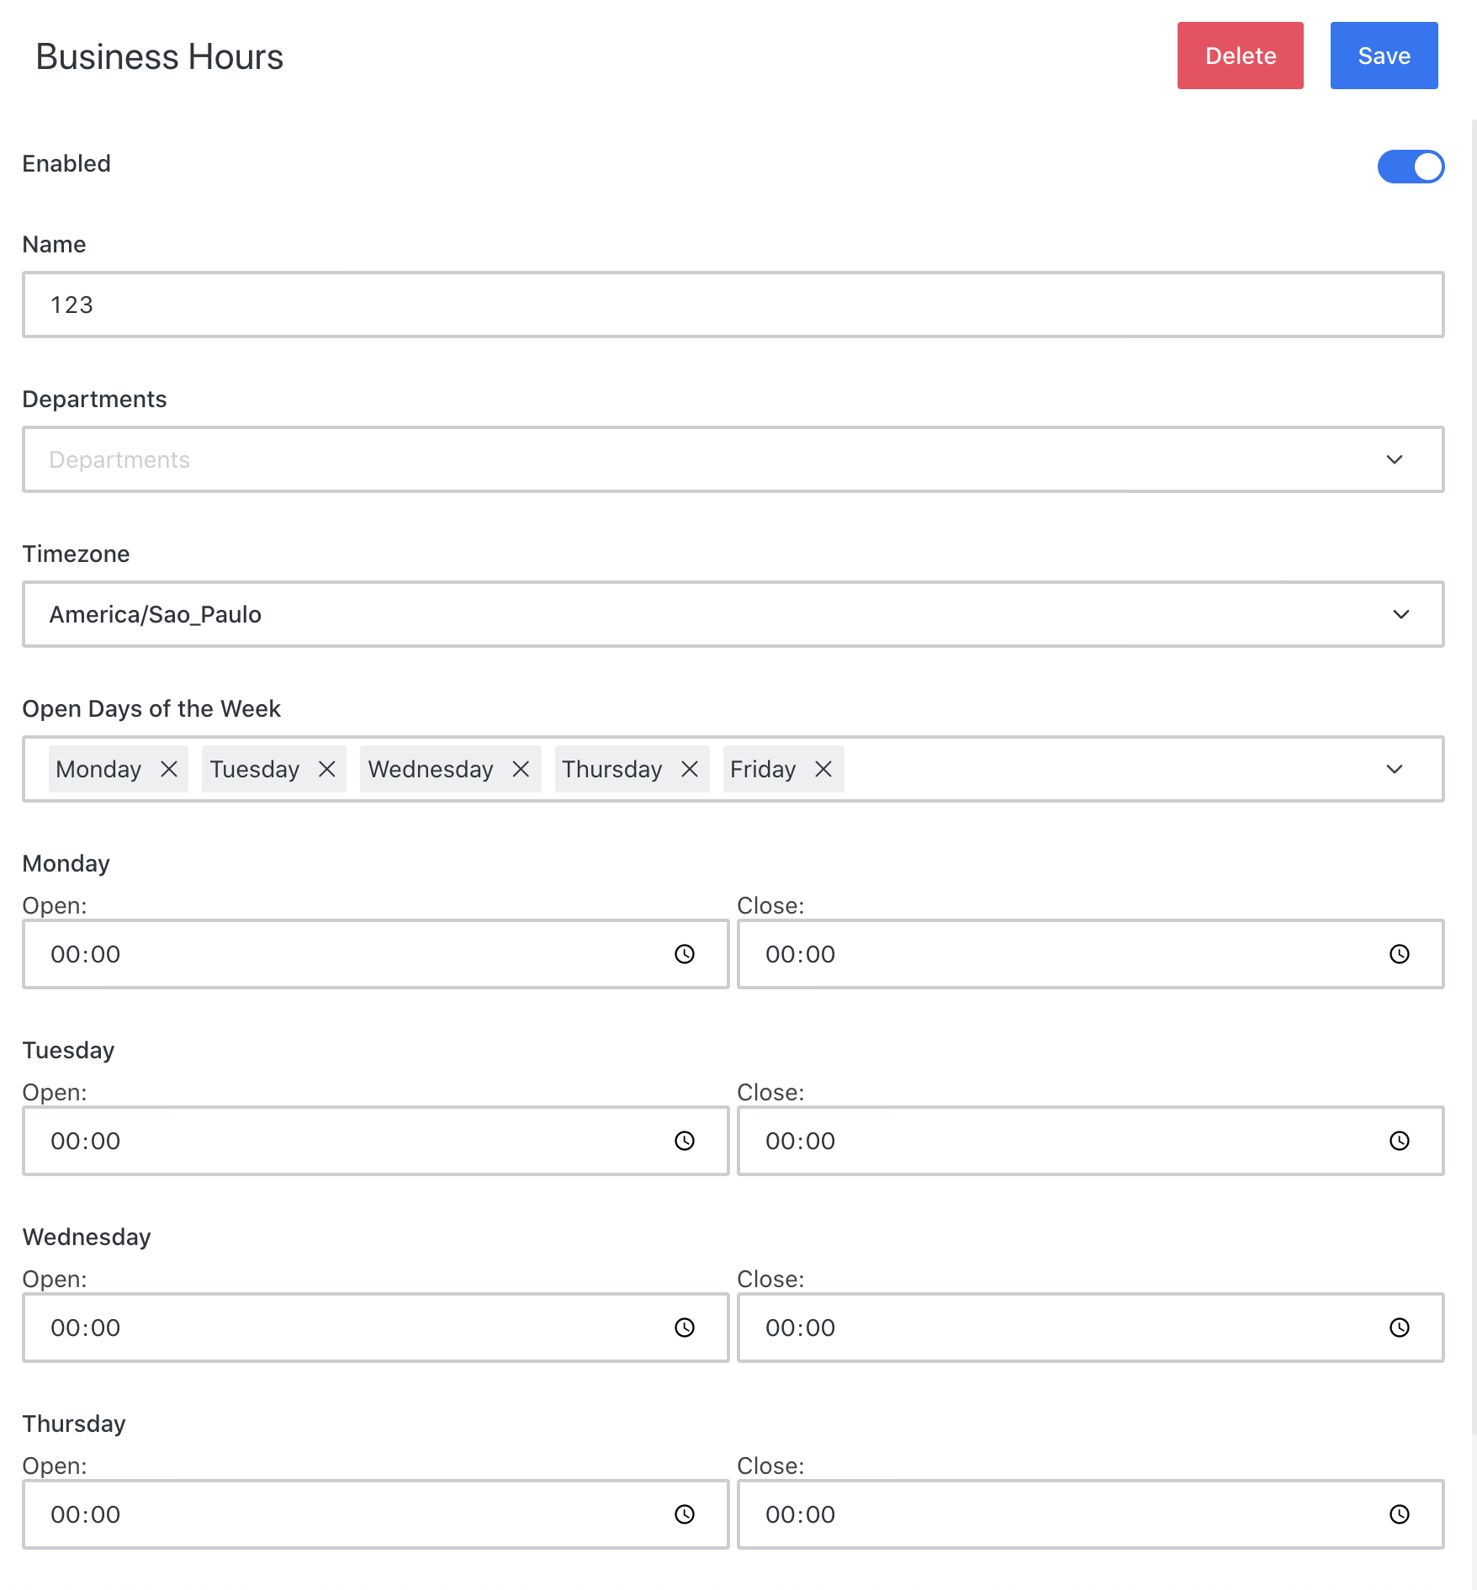The image size is (1477, 1590).
Task: Remove the Tuesday tag from open days
Action: tap(327, 769)
